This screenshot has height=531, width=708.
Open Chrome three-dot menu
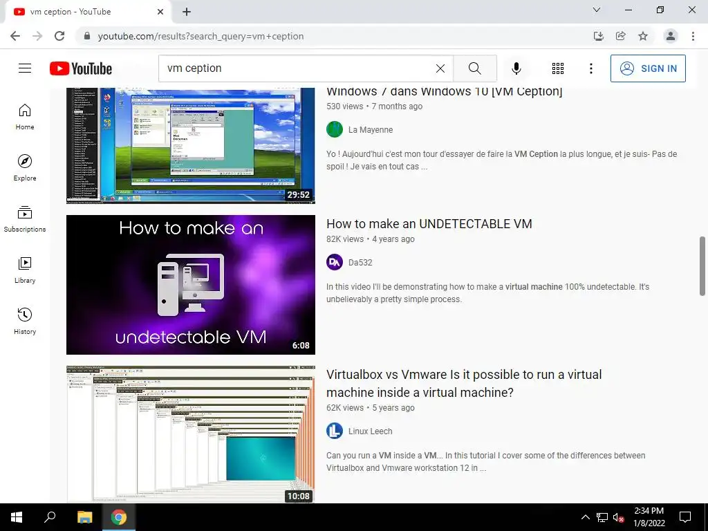point(693,36)
